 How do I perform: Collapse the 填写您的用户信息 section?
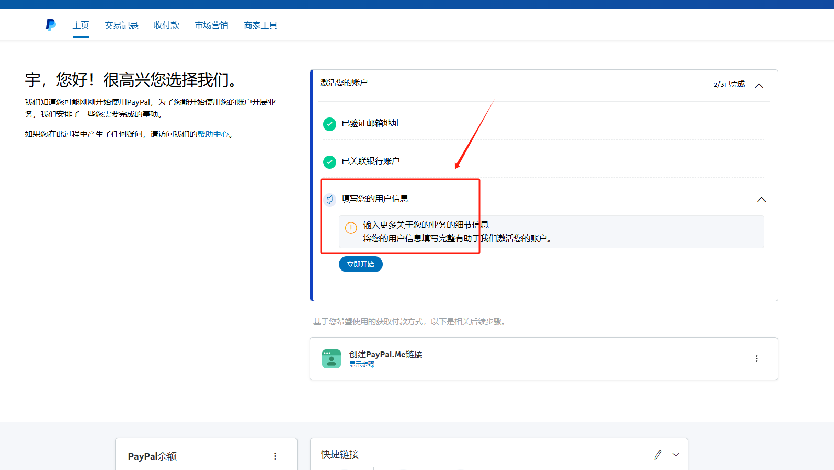[761, 199]
